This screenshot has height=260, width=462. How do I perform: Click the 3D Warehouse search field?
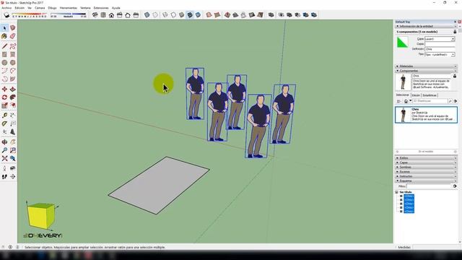pos(430,101)
